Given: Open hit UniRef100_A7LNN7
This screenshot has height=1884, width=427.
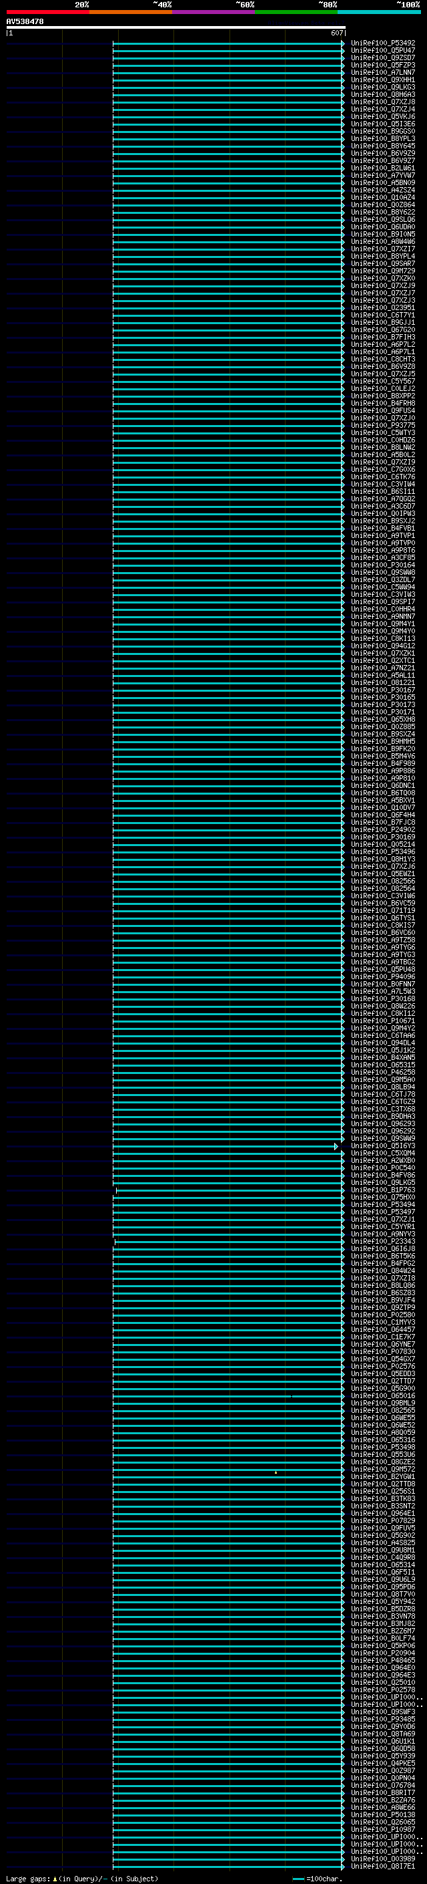Looking at the screenshot, I should [x=383, y=72].
